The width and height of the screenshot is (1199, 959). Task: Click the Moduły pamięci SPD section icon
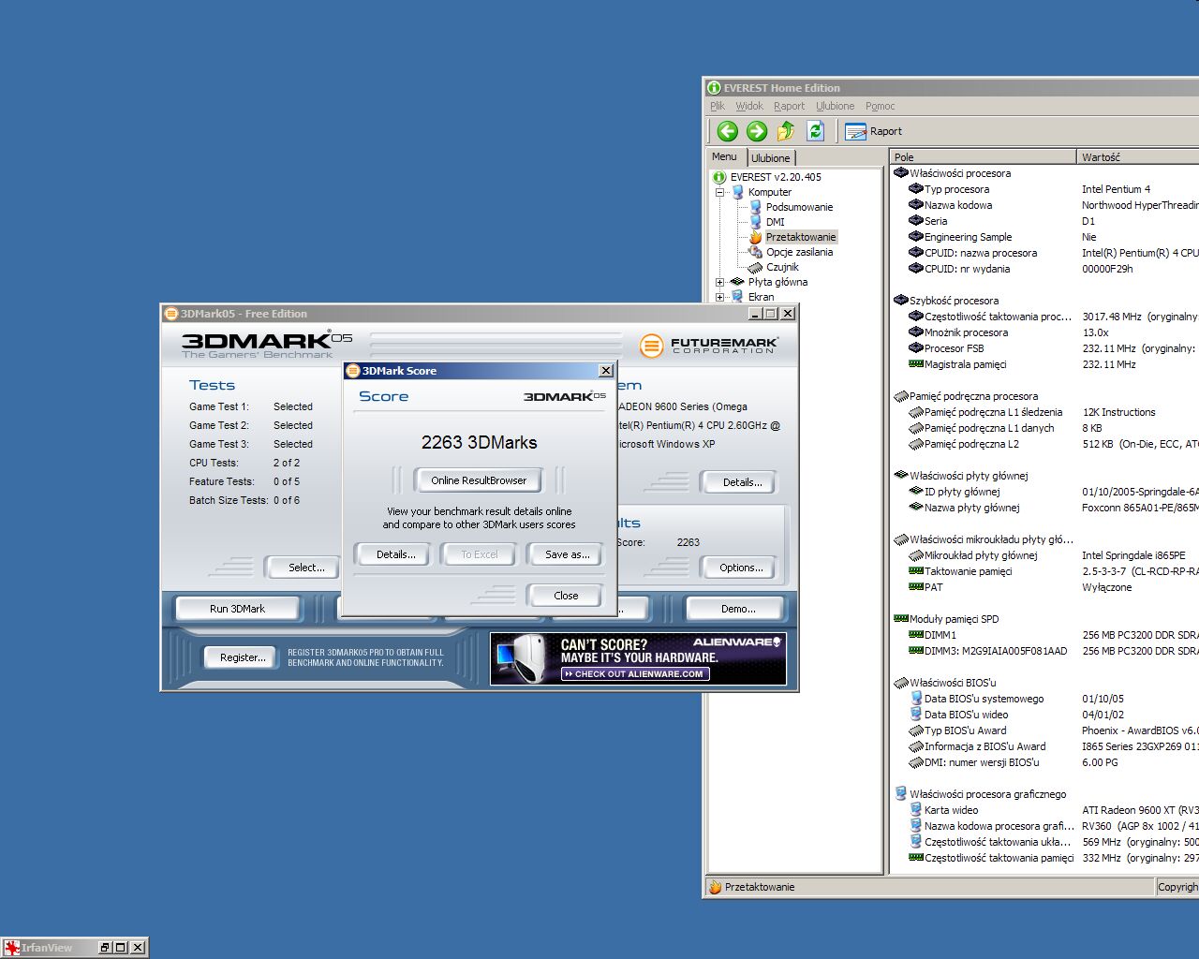coord(901,619)
